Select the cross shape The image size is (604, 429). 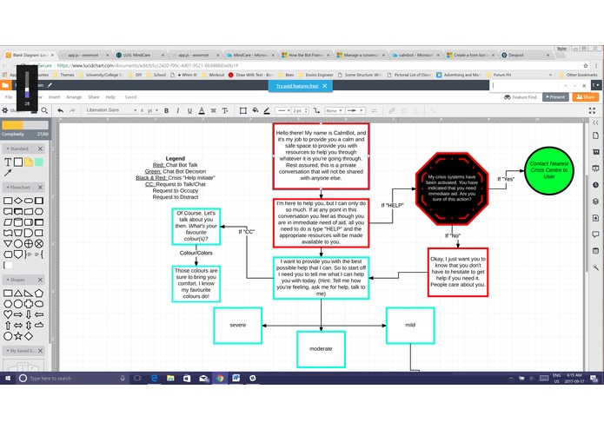tap(29, 304)
